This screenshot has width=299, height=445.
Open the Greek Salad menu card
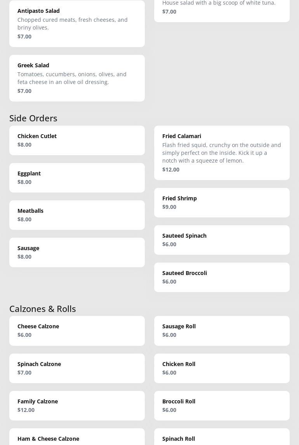[x=77, y=78]
